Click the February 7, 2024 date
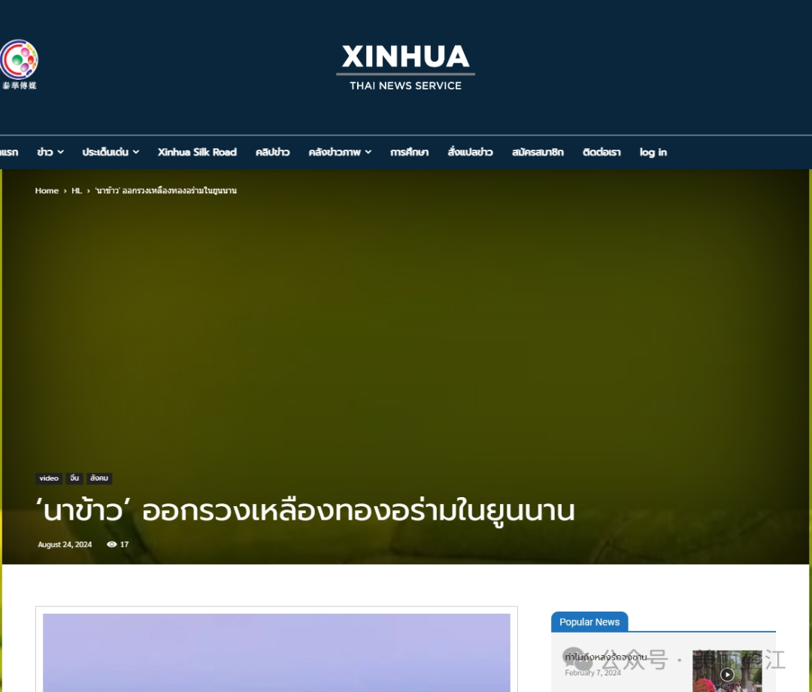The width and height of the screenshot is (812, 692). pyautogui.click(x=592, y=673)
